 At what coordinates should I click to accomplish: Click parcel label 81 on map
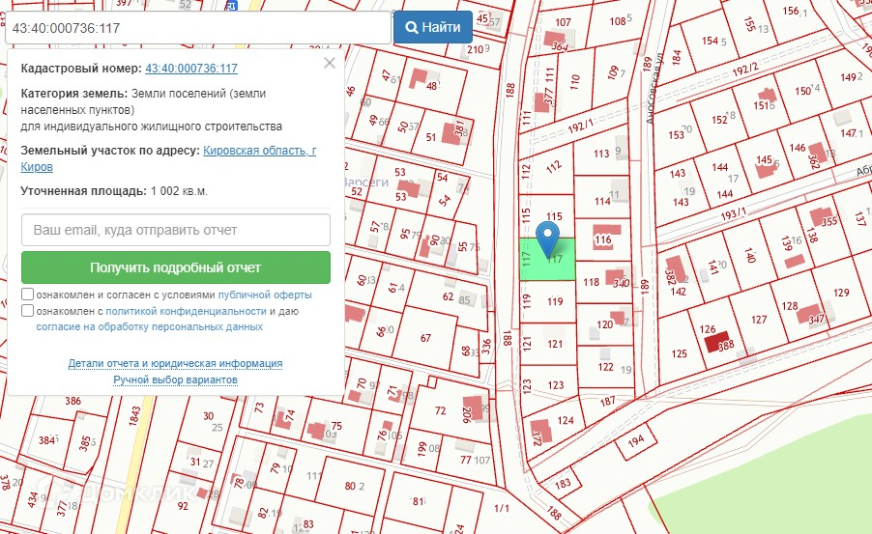pos(419,502)
